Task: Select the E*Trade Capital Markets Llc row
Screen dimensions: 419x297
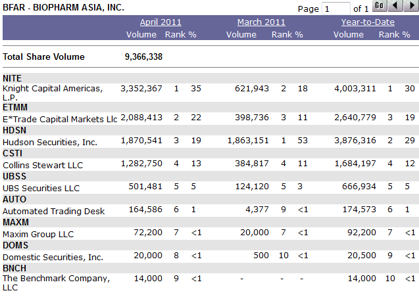Action: point(60,119)
